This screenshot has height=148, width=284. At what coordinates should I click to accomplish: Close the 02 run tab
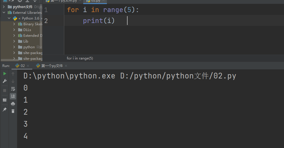pyautogui.click(x=28, y=66)
